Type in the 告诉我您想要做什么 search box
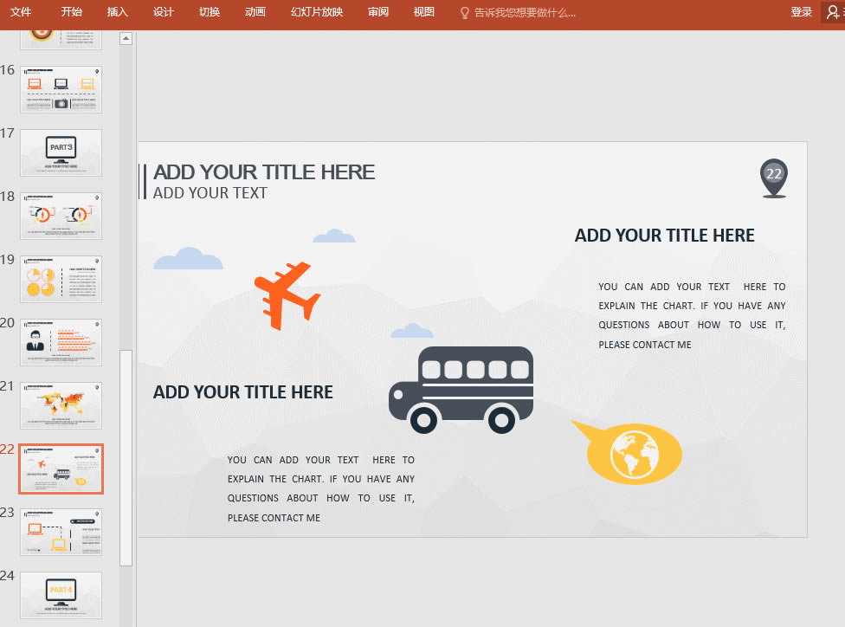The image size is (845, 627). click(524, 12)
